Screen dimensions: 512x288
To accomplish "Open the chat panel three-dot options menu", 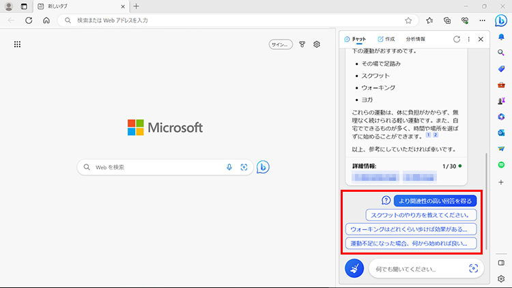I will 468,40.
